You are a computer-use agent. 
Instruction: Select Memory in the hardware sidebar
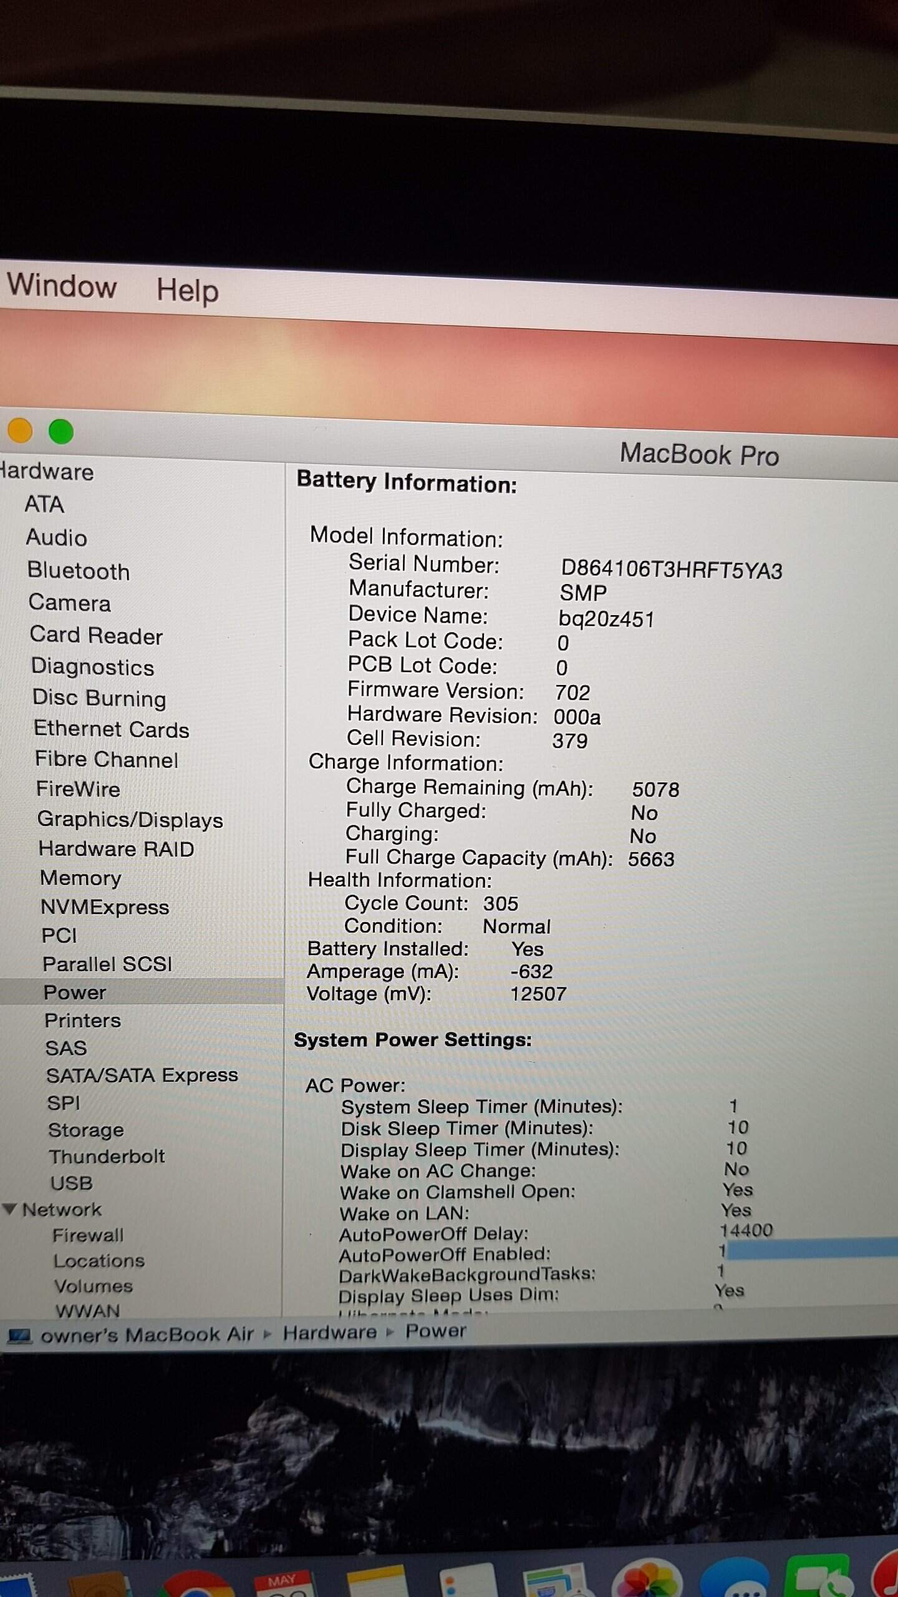80,878
